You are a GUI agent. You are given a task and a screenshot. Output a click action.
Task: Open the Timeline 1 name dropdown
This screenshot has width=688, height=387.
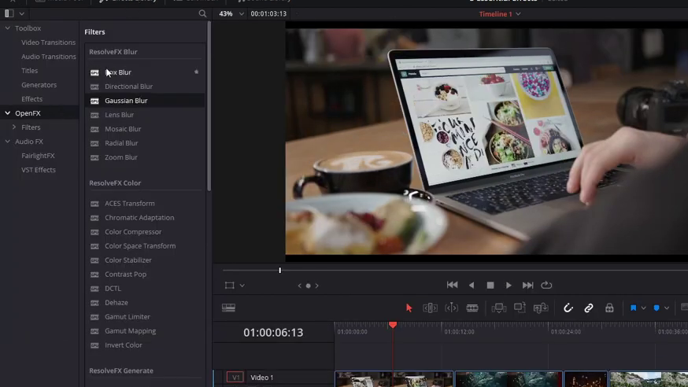[x=500, y=14]
